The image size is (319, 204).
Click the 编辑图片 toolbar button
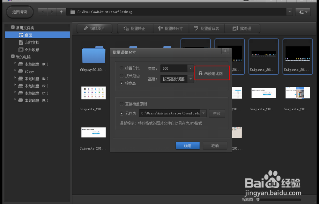[94, 29]
